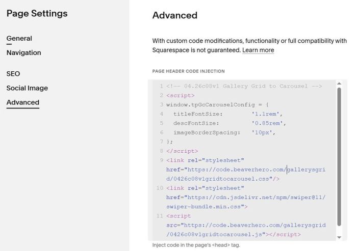Click the swiper stylesheet link tag on line 10

point(205,188)
